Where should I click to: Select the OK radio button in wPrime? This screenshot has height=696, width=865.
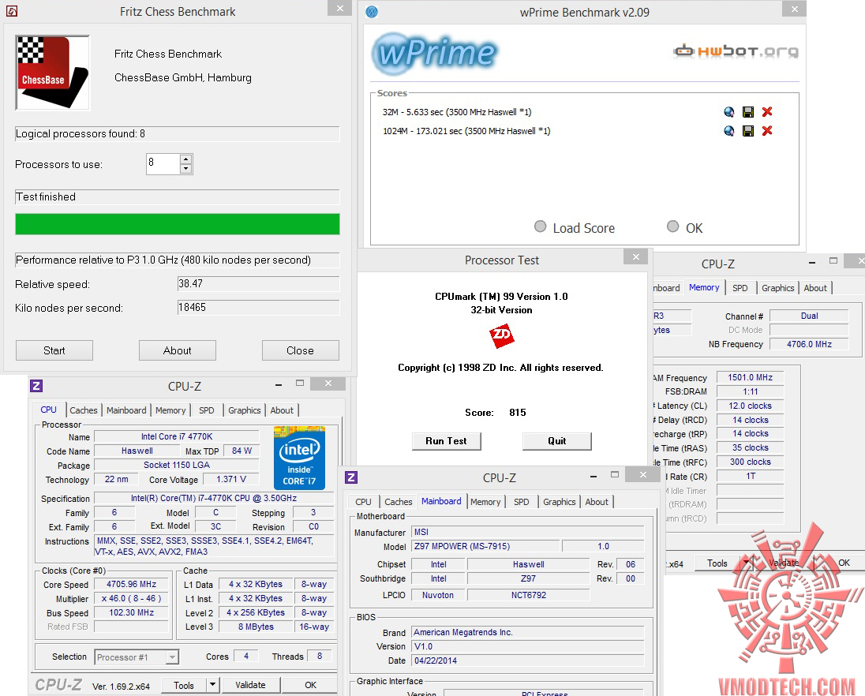pos(672,226)
